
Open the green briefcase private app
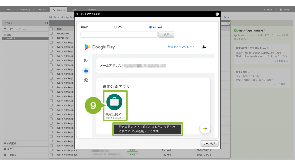point(114,102)
